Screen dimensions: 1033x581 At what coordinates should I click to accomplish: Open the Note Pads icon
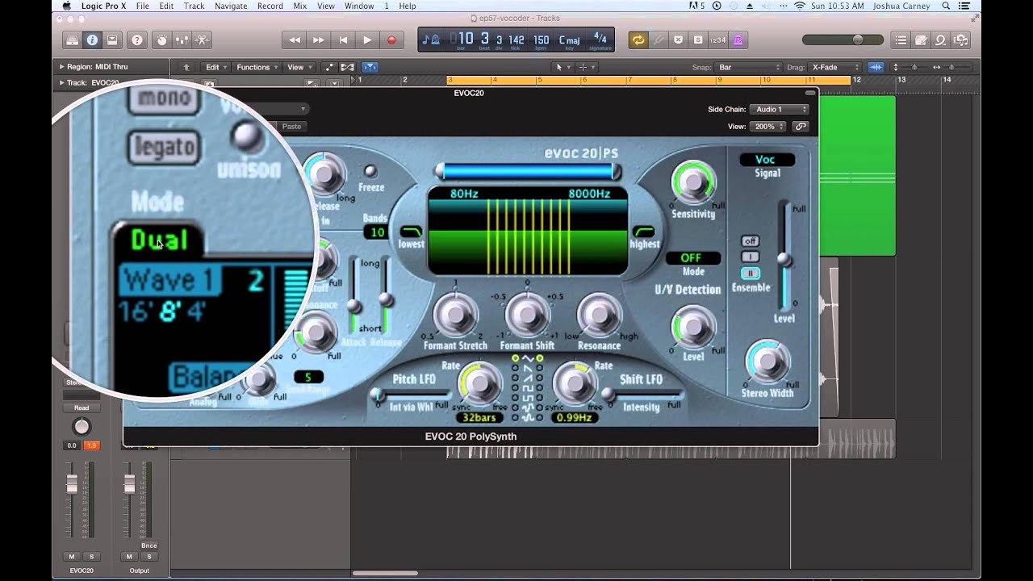pyautogui.click(x=921, y=40)
